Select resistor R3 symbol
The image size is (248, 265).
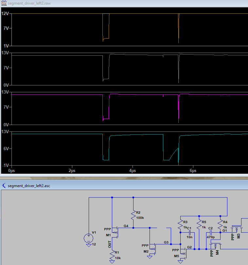coord(180,224)
